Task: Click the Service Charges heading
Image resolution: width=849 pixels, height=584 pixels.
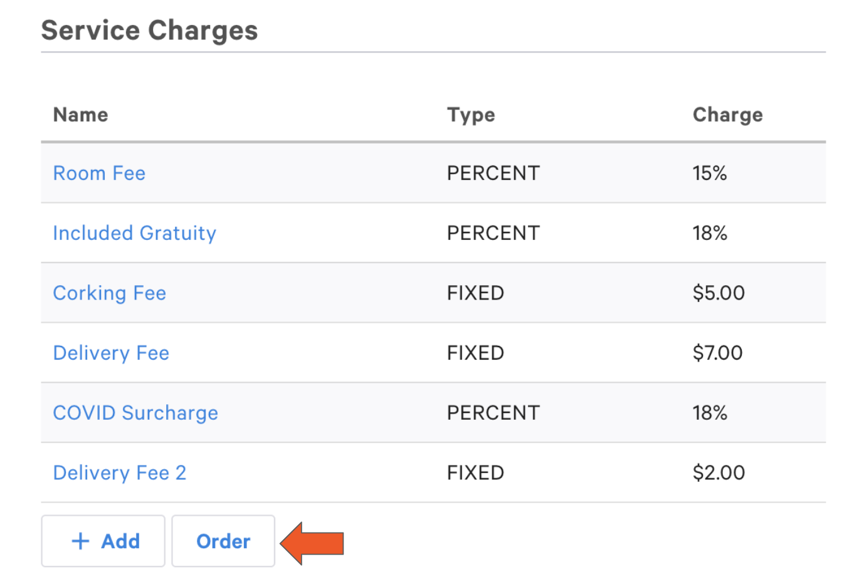Action: (149, 29)
